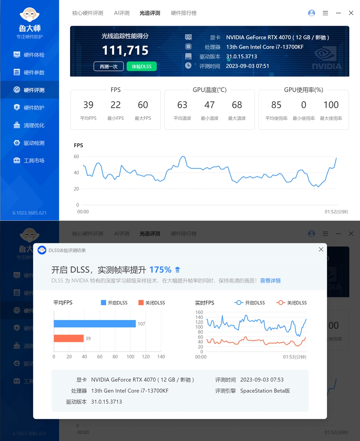Click the 评测时间 2023-09-03 07:53 in the DLSS dialog
This screenshot has height=441, width=360.
click(x=262, y=380)
